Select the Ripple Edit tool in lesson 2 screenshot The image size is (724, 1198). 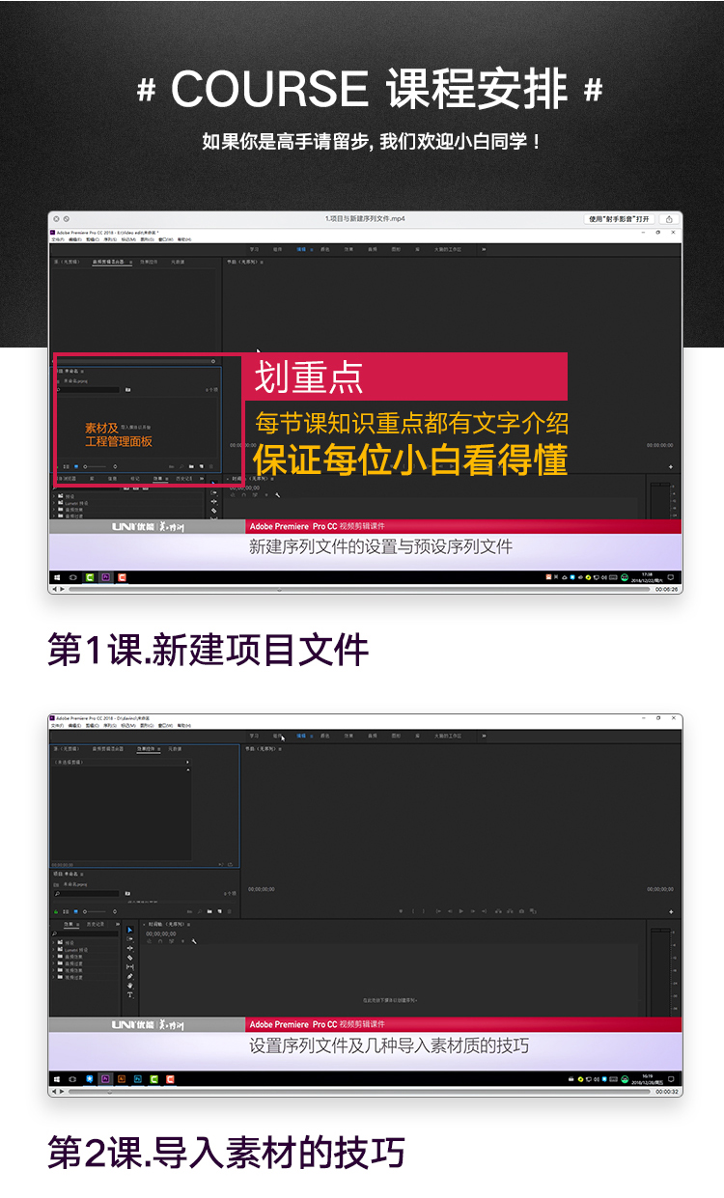(129, 948)
